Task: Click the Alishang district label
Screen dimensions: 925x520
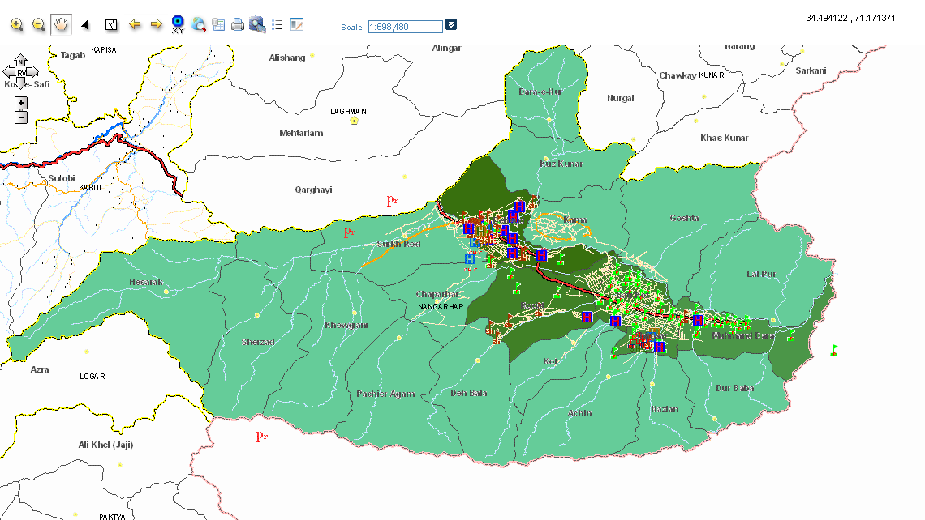Action: pyautogui.click(x=287, y=58)
